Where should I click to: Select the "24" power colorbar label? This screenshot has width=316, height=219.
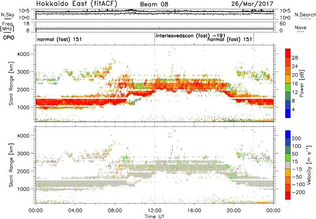[295, 66]
